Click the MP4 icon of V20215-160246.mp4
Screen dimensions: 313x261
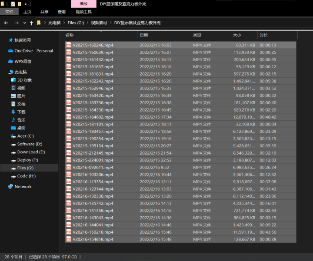(69, 45)
